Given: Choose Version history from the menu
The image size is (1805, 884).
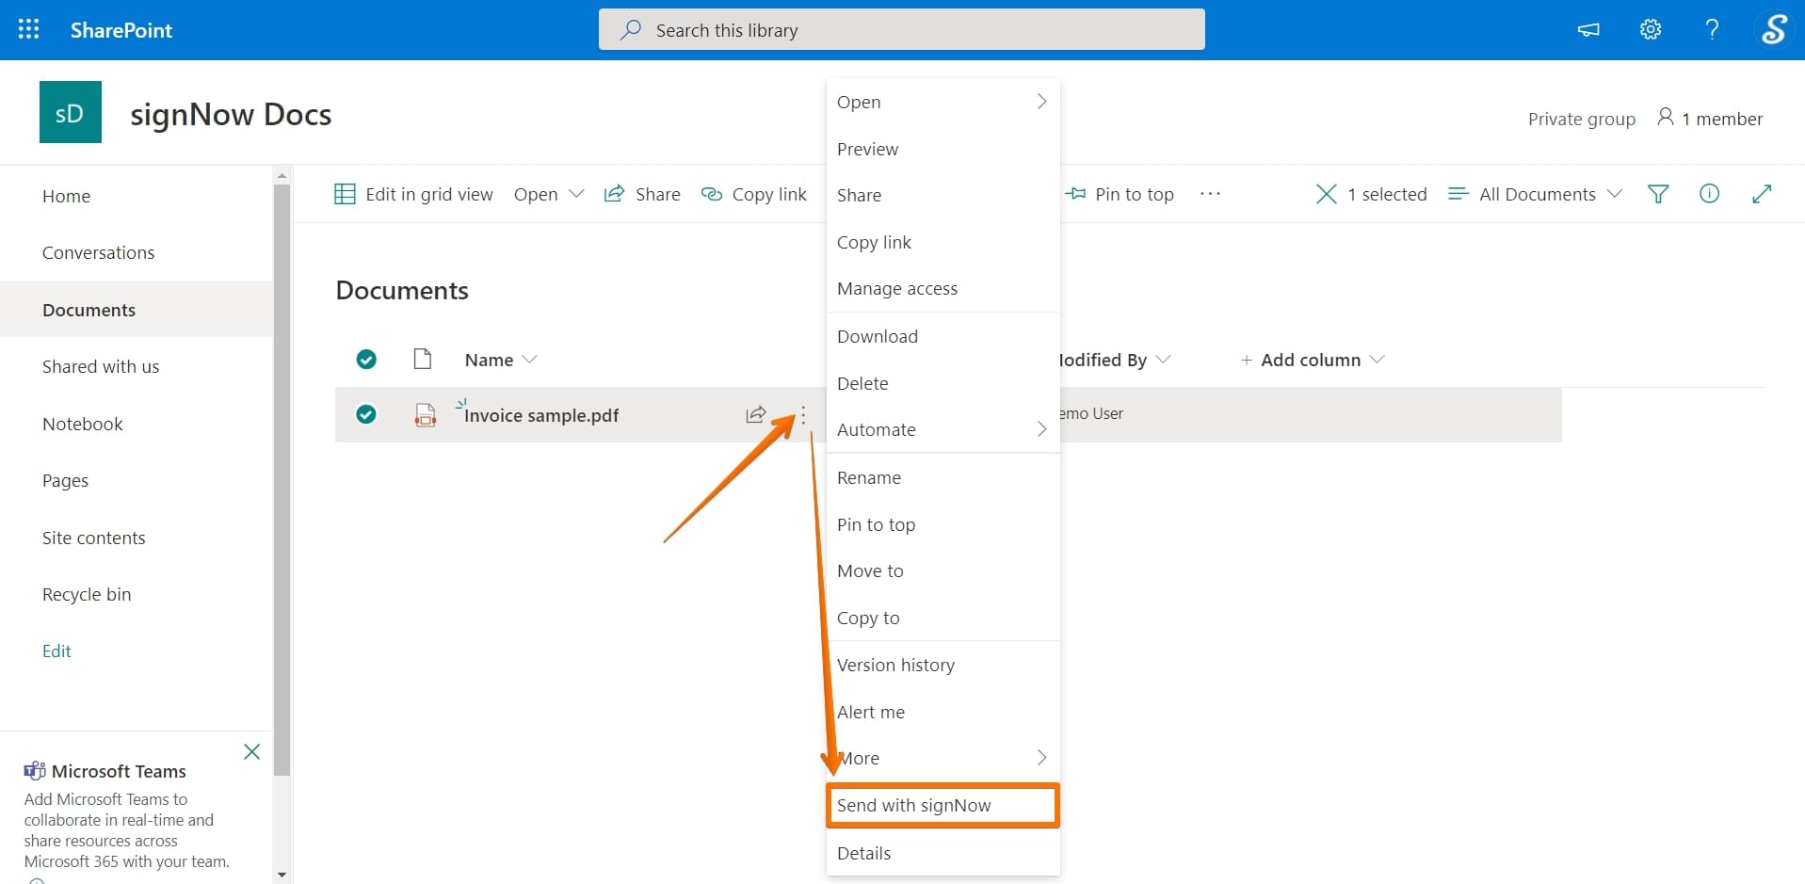Looking at the screenshot, I should tap(943, 665).
